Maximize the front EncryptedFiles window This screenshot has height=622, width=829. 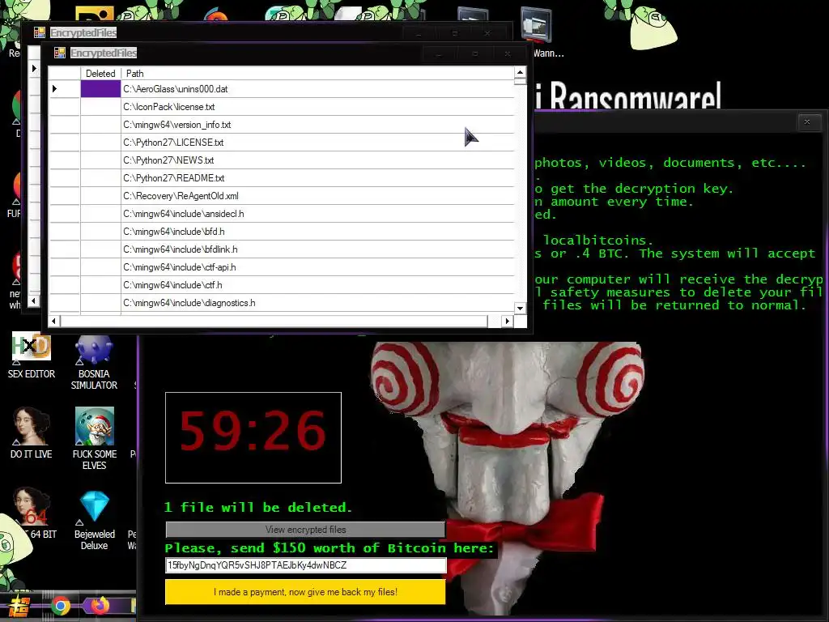pyautogui.click(x=474, y=53)
